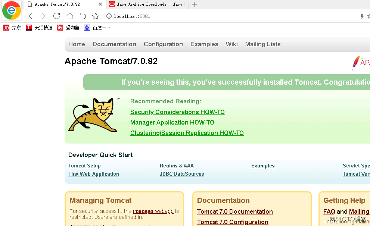The height and width of the screenshot is (226, 370).
Task: Click the browser logo icon
Action: (11, 10)
